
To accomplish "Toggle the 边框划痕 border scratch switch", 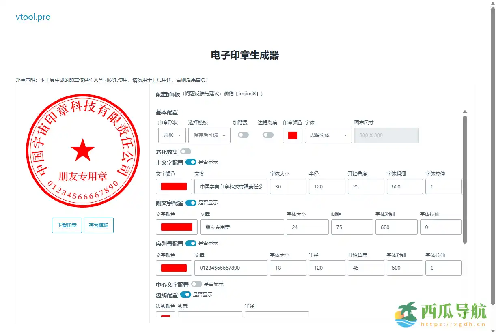I will coord(268,134).
